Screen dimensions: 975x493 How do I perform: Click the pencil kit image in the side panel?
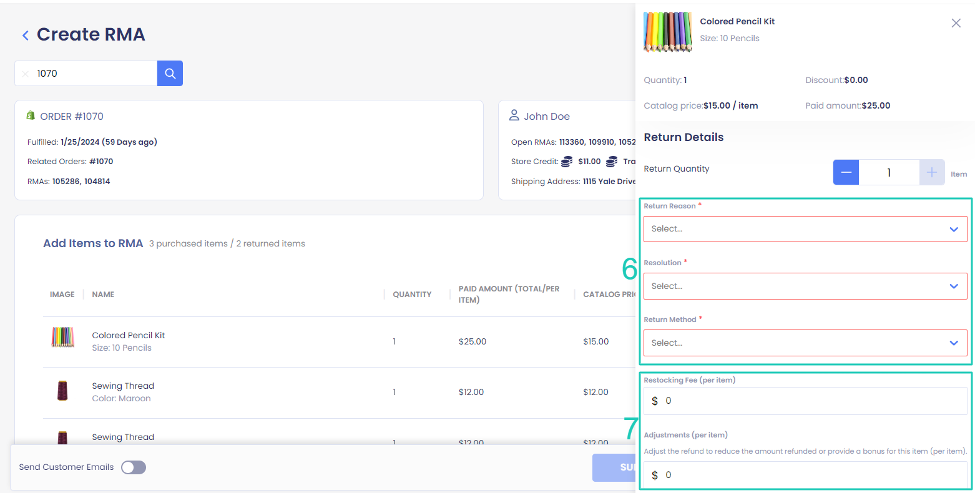668,31
